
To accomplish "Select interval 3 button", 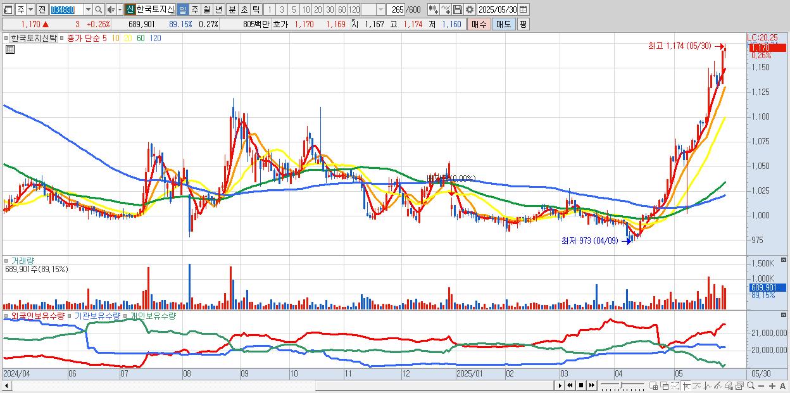I will coord(282,9).
